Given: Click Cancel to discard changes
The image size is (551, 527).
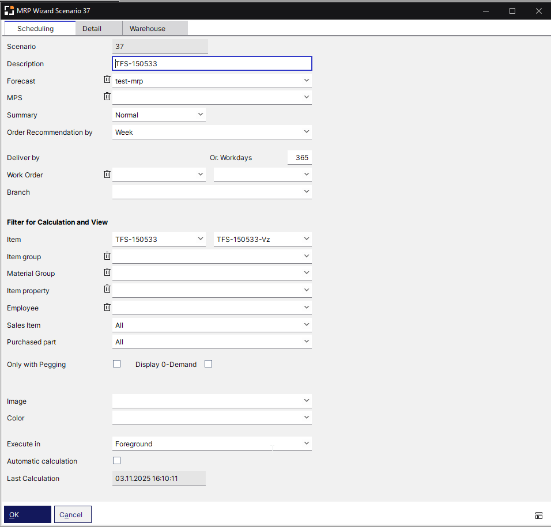Looking at the screenshot, I should coord(73,514).
